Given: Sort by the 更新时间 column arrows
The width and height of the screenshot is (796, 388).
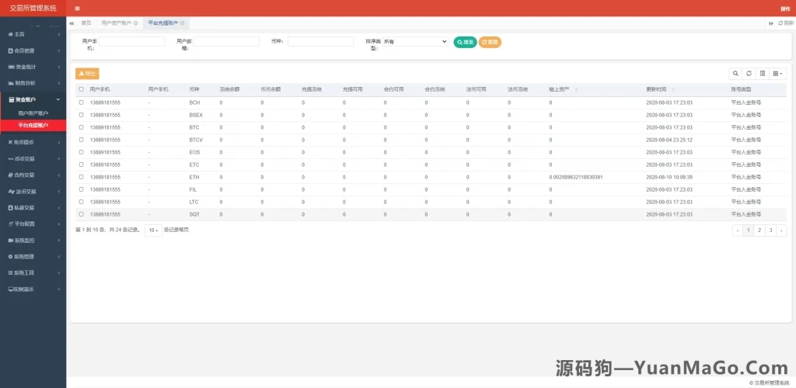Looking at the screenshot, I should point(673,90).
